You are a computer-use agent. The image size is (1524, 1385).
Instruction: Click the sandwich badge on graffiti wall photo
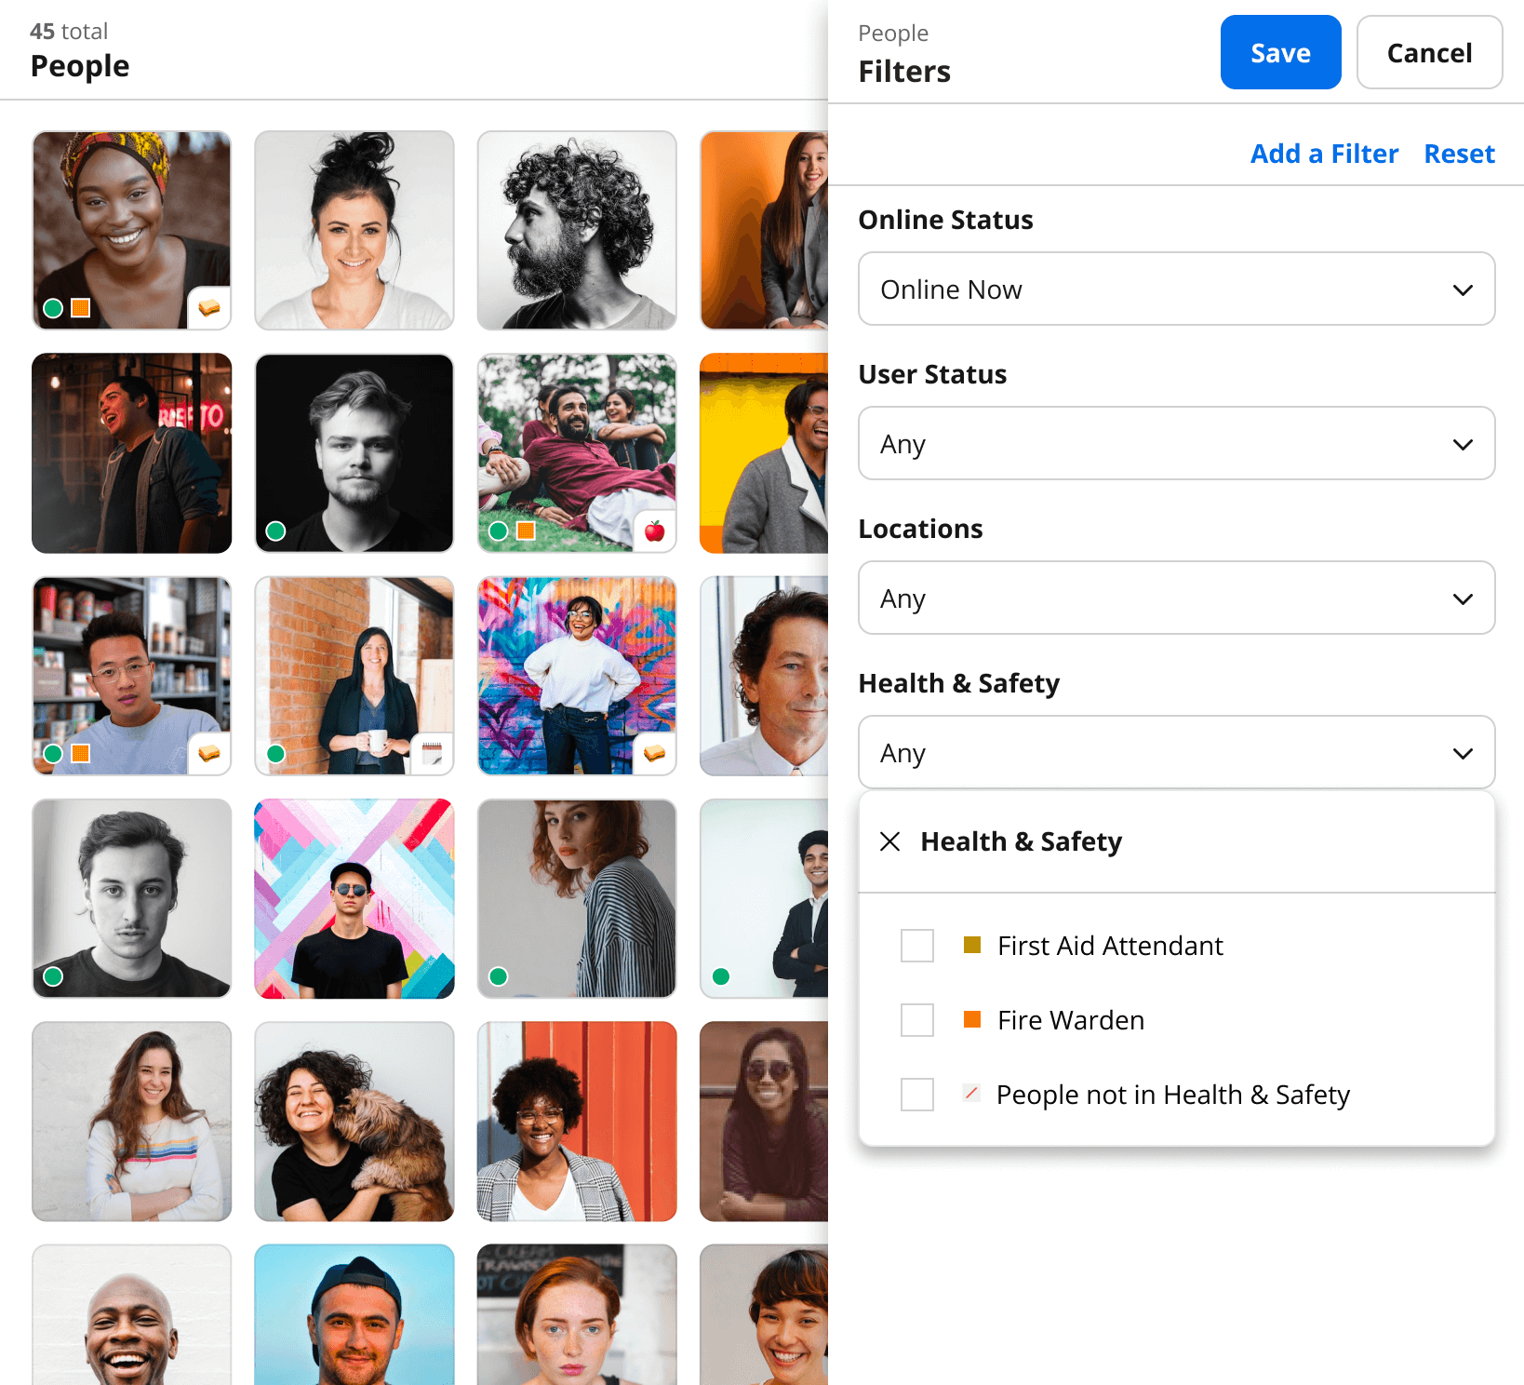pos(655,753)
